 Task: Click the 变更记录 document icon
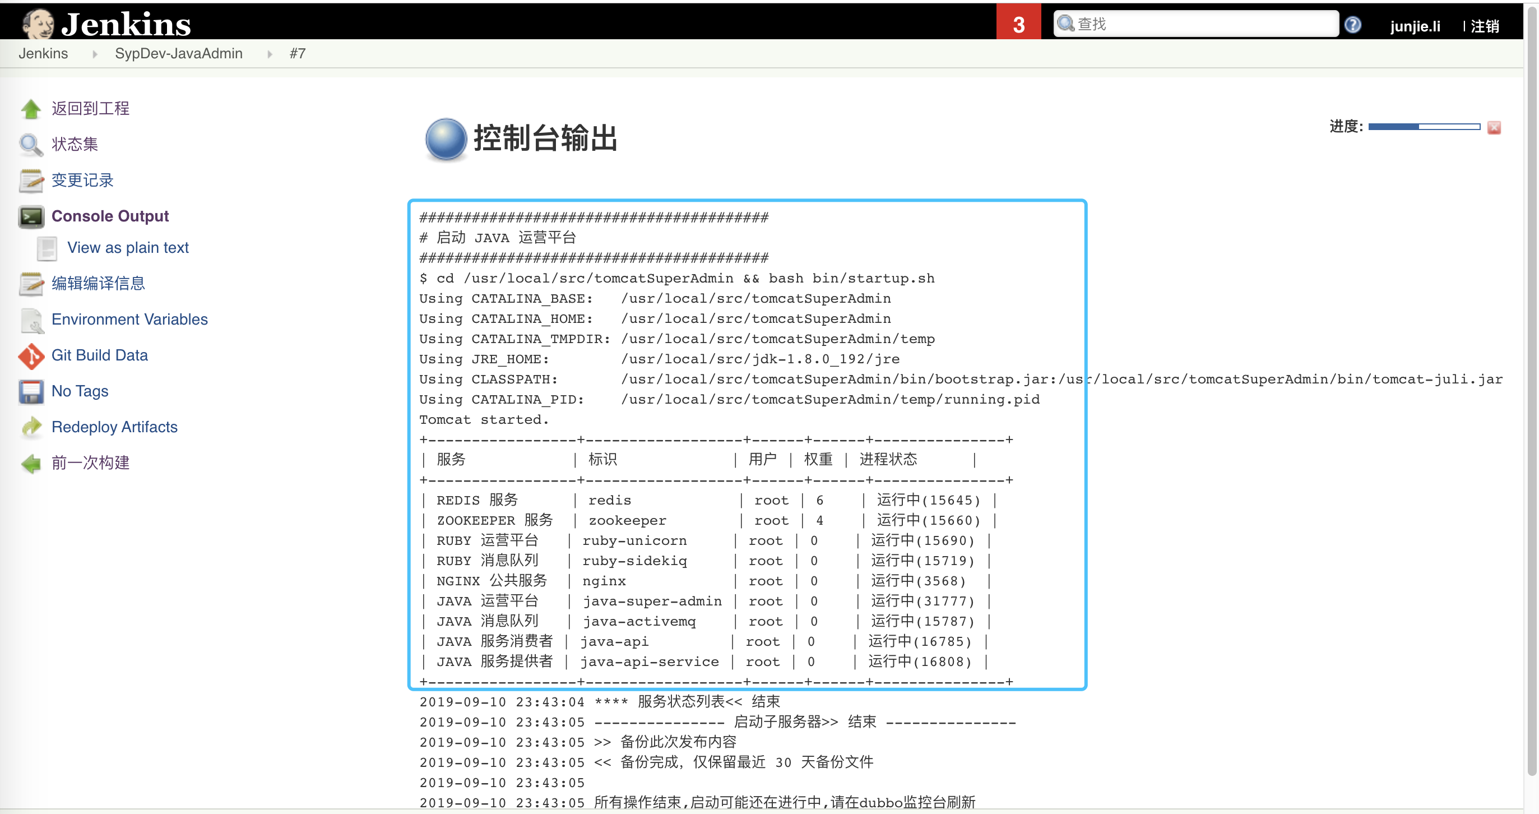pos(30,179)
